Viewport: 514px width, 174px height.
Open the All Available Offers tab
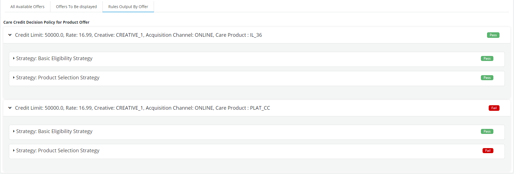(27, 7)
